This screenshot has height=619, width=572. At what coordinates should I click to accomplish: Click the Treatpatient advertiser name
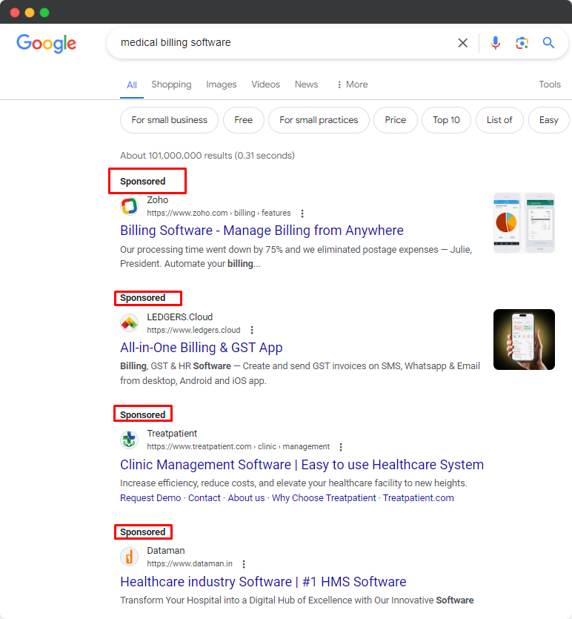click(x=172, y=434)
